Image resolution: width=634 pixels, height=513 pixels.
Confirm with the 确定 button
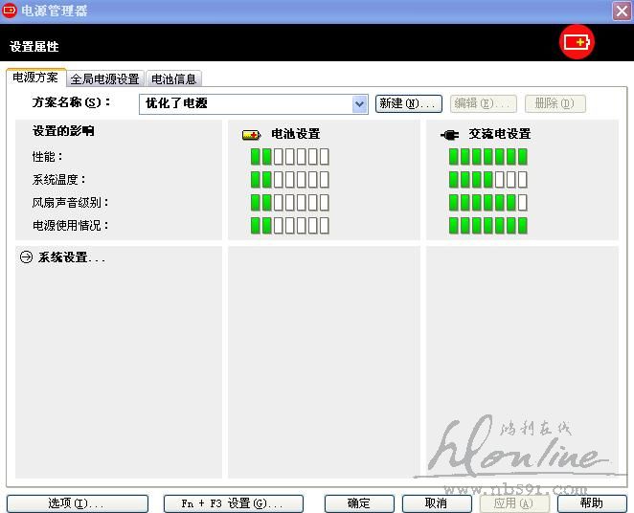[x=359, y=503]
